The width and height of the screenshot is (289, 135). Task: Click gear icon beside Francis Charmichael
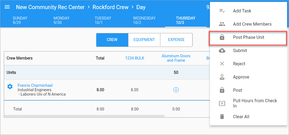[10, 87]
